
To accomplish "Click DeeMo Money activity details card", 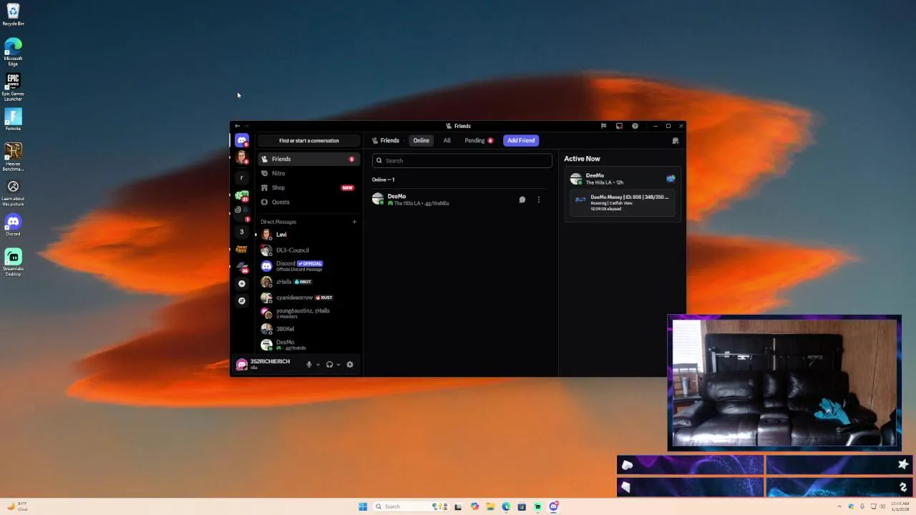I will coord(622,204).
